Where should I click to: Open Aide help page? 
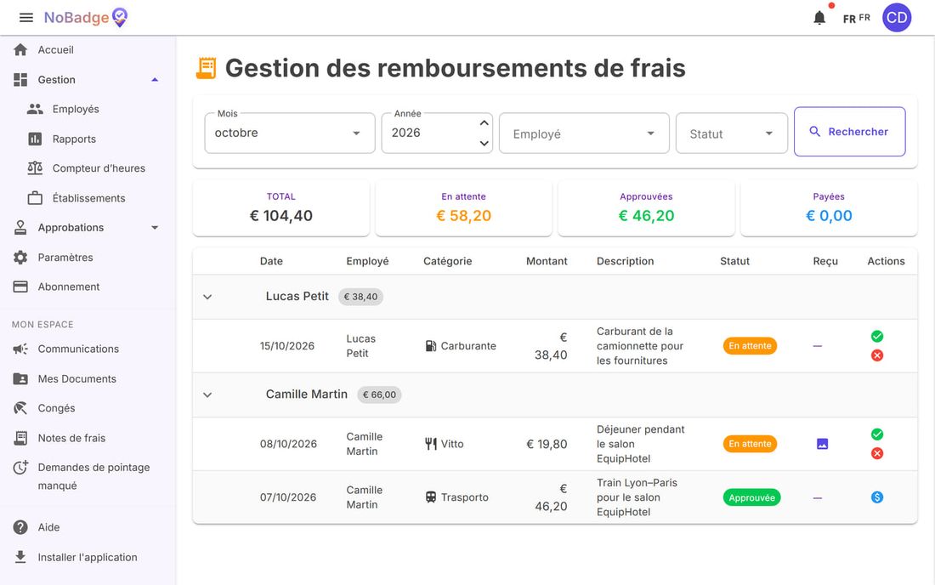pyautogui.click(x=88, y=527)
